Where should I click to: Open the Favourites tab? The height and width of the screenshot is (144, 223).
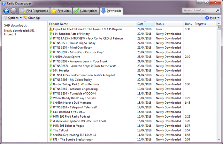click(61, 11)
